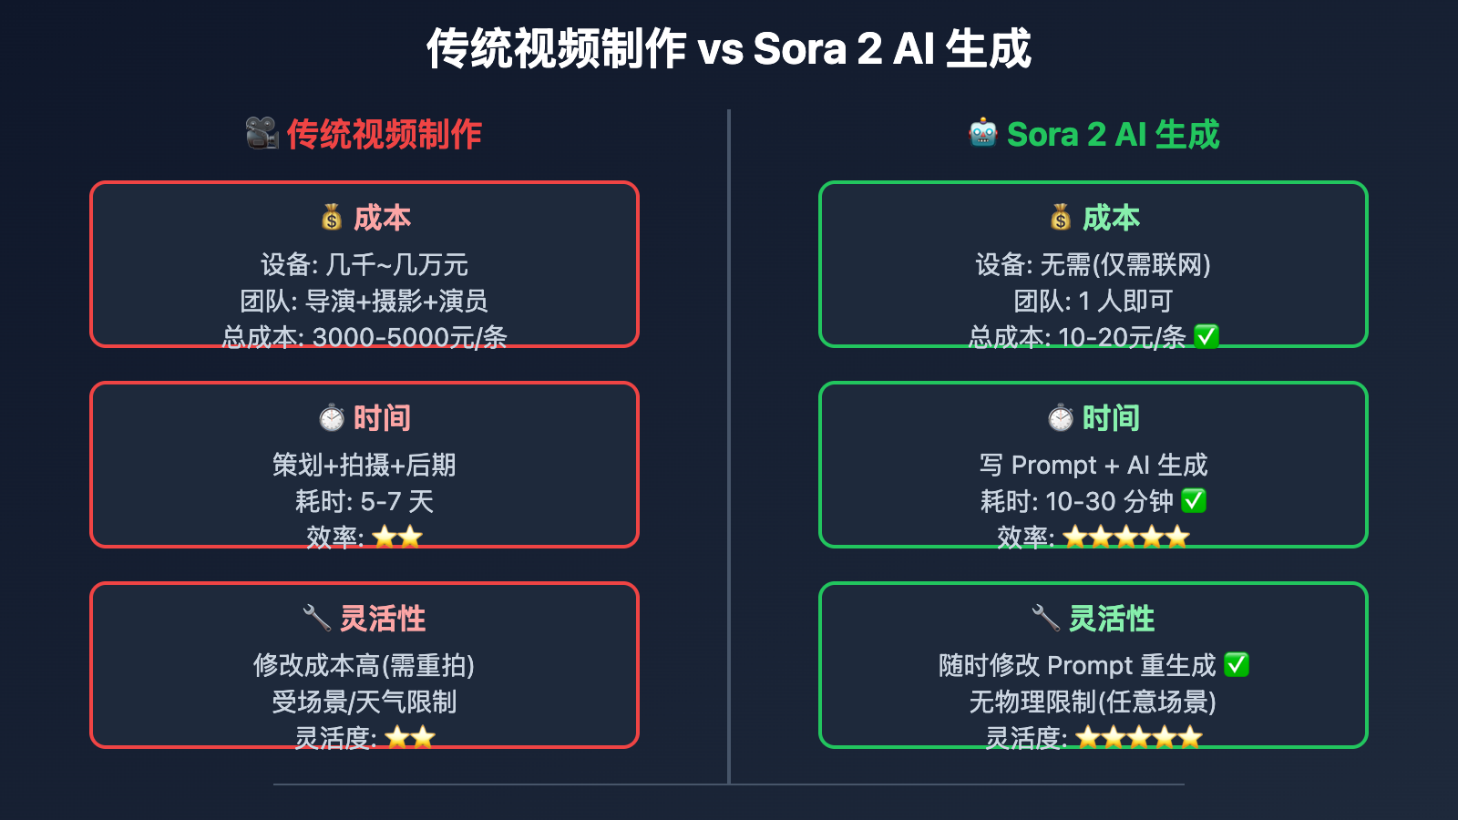Click the stopwatch icon in red 时间 card
1458x820 pixels.
(x=332, y=418)
